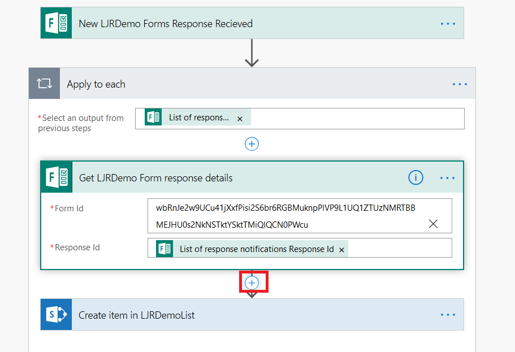The width and height of the screenshot is (515, 352).
Task: Remove the Response Id dynamic token
Action: tap(341, 250)
